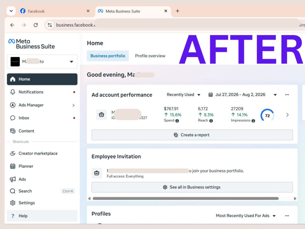Go forward in browser history
Screen dimensions: 305x229
24,25
